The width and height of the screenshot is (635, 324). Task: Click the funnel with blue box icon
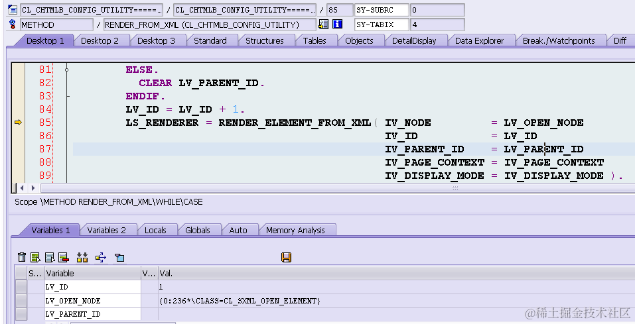[x=119, y=257]
